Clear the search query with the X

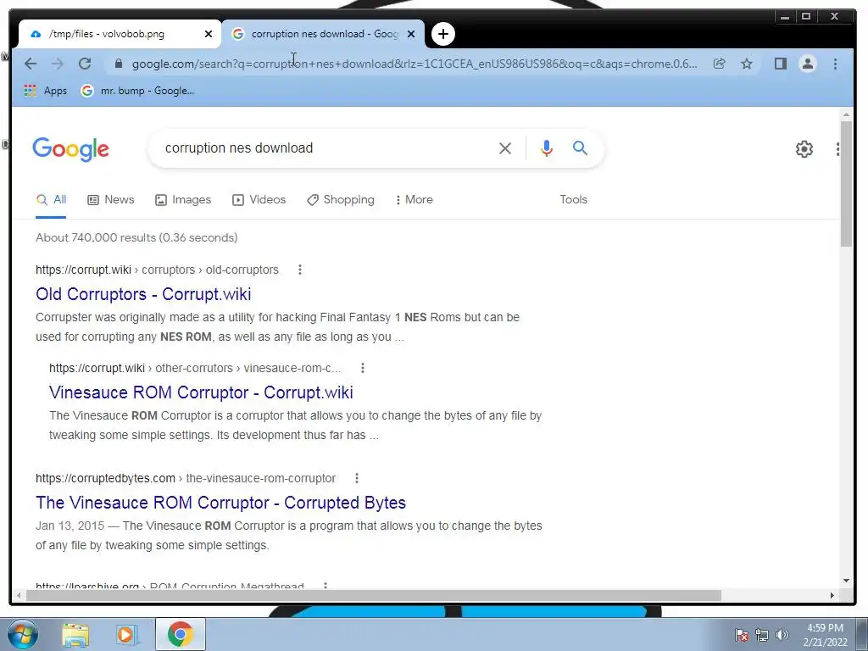click(x=505, y=148)
